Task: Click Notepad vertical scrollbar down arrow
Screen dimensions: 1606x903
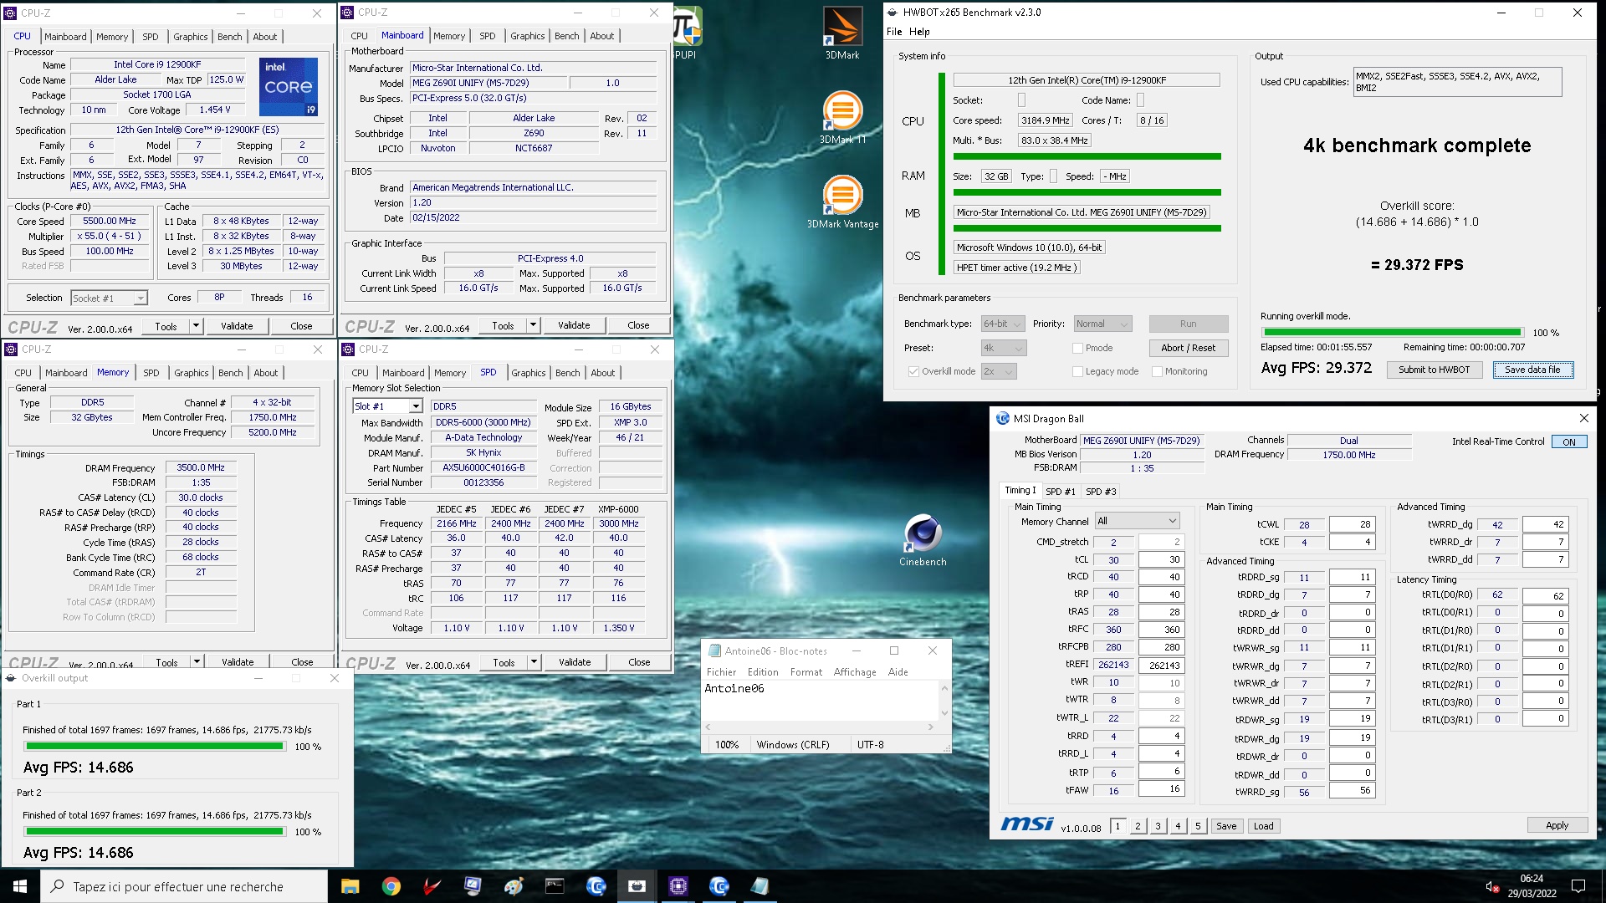Action: pos(944,713)
